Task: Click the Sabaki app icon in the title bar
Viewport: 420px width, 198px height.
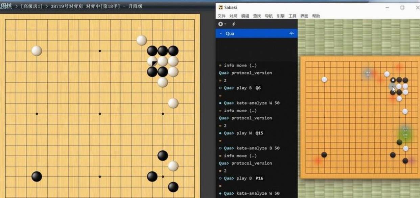Action: [220, 7]
